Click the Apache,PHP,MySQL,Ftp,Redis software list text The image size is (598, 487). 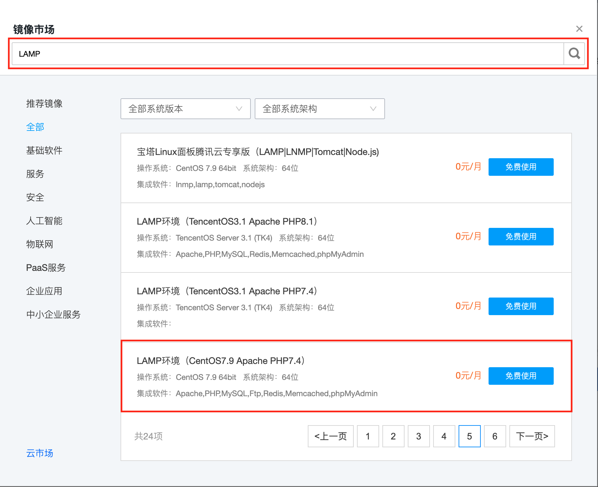(x=277, y=394)
